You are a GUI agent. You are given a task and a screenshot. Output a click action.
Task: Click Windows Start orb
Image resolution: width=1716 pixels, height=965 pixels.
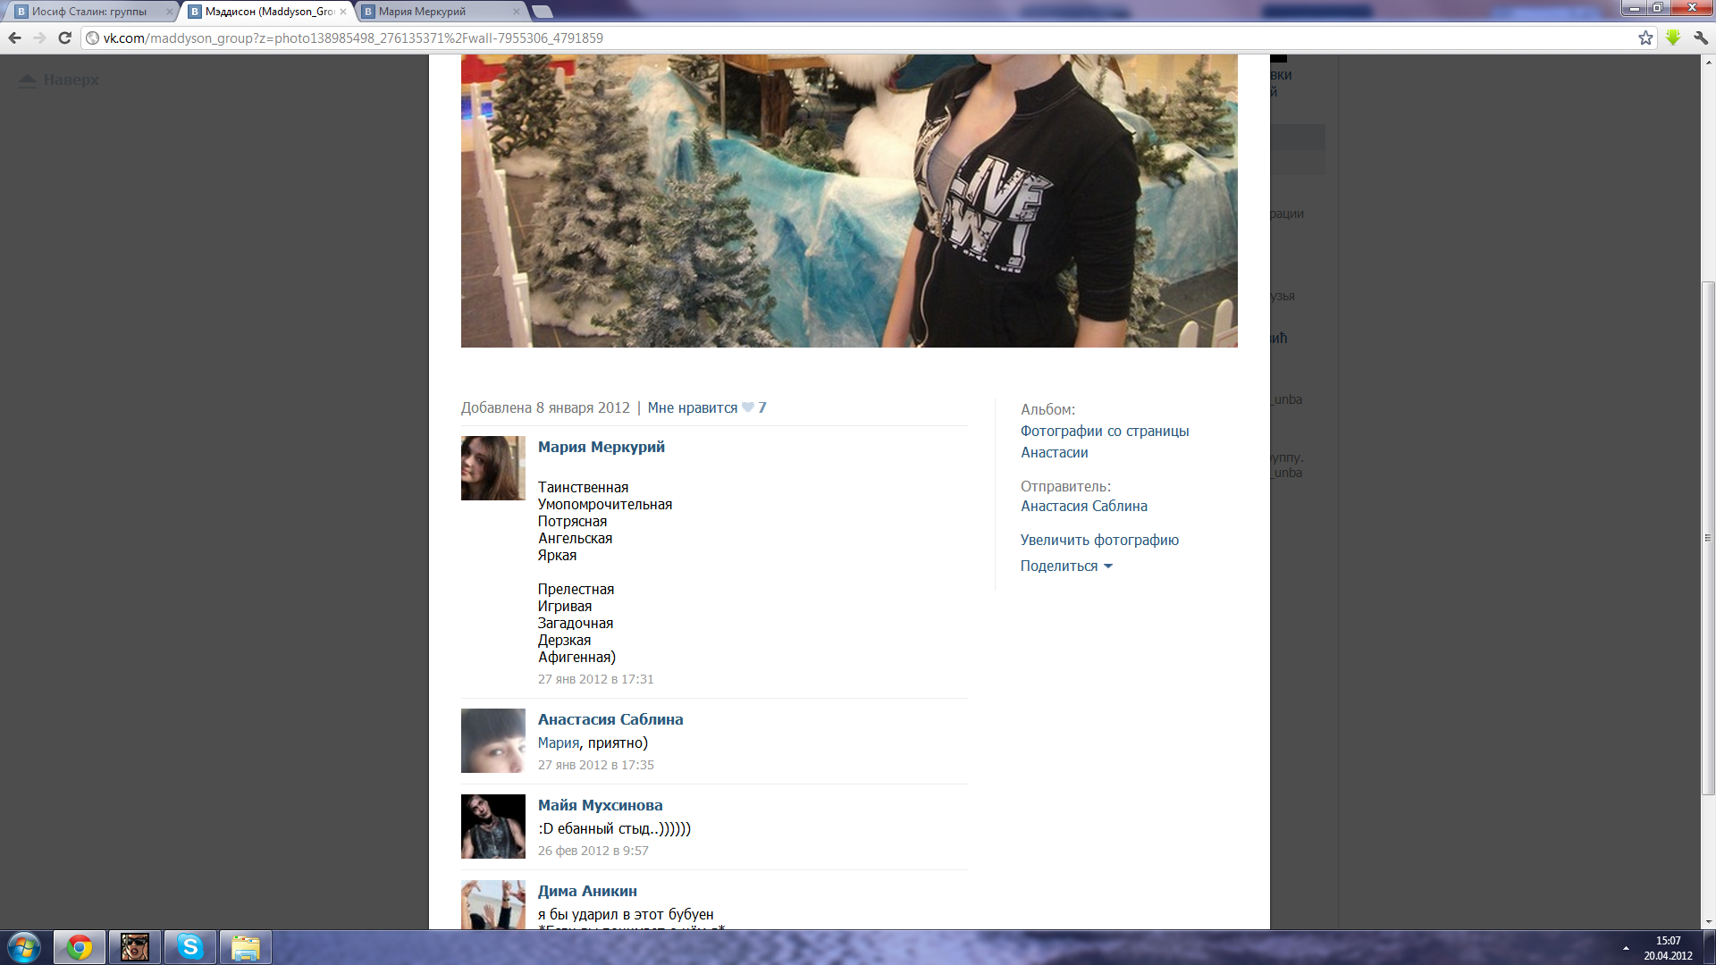tap(23, 946)
